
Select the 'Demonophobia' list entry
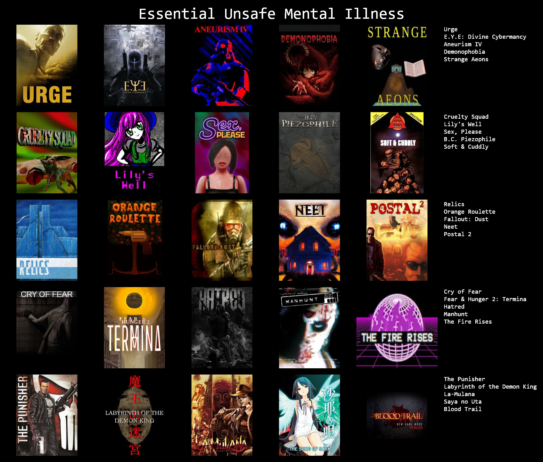[x=464, y=52]
